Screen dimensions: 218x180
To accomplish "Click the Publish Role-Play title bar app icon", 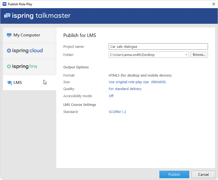I will coord(4,4).
